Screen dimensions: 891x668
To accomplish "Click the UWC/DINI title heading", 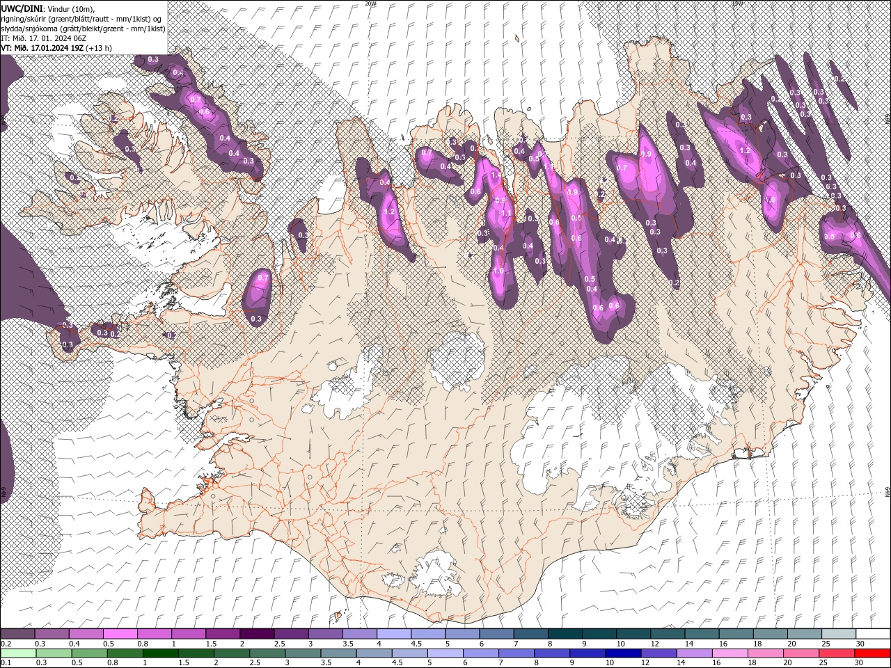I will tap(22, 8).
